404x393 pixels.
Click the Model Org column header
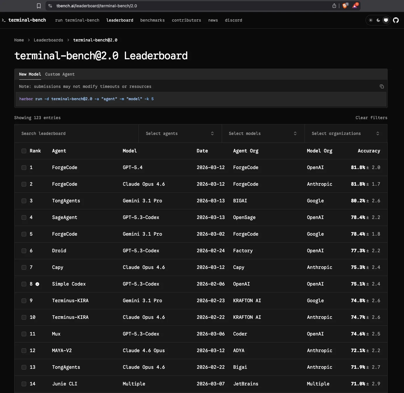(x=320, y=151)
